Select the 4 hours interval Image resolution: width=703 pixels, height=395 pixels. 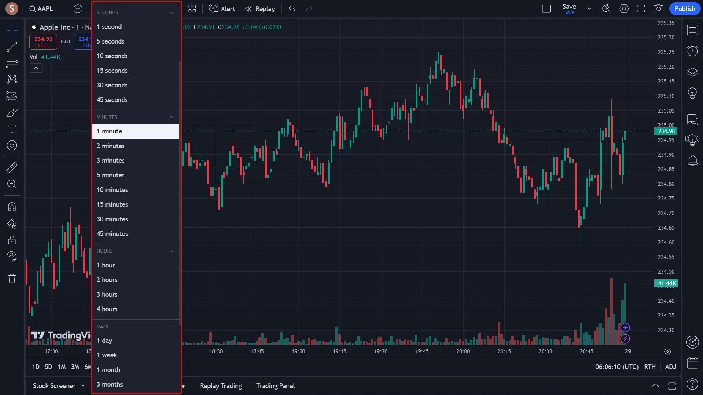tap(135, 309)
